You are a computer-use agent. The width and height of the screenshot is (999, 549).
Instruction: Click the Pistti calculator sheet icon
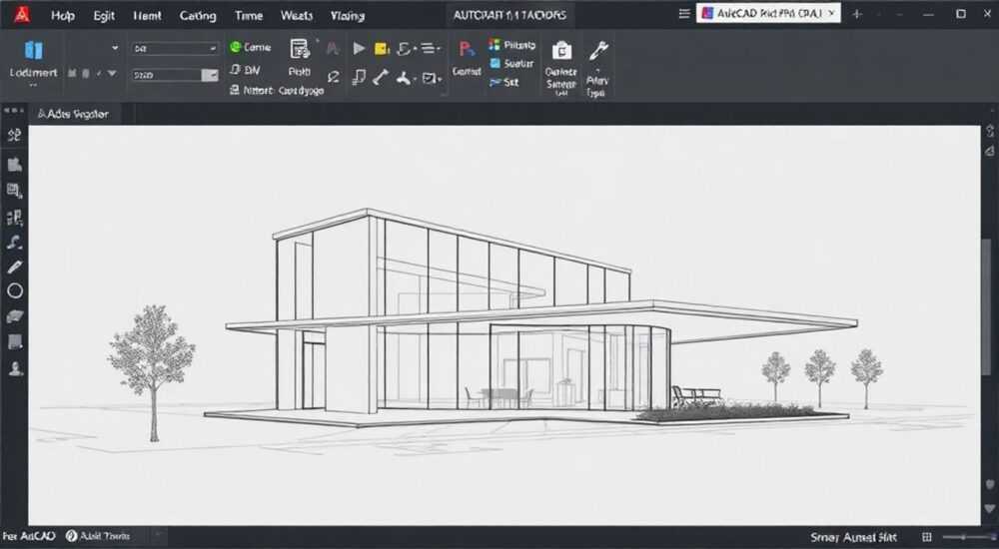point(300,49)
